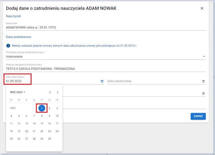
Task: Go to previous month in calendar
Action: coord(50,92)
